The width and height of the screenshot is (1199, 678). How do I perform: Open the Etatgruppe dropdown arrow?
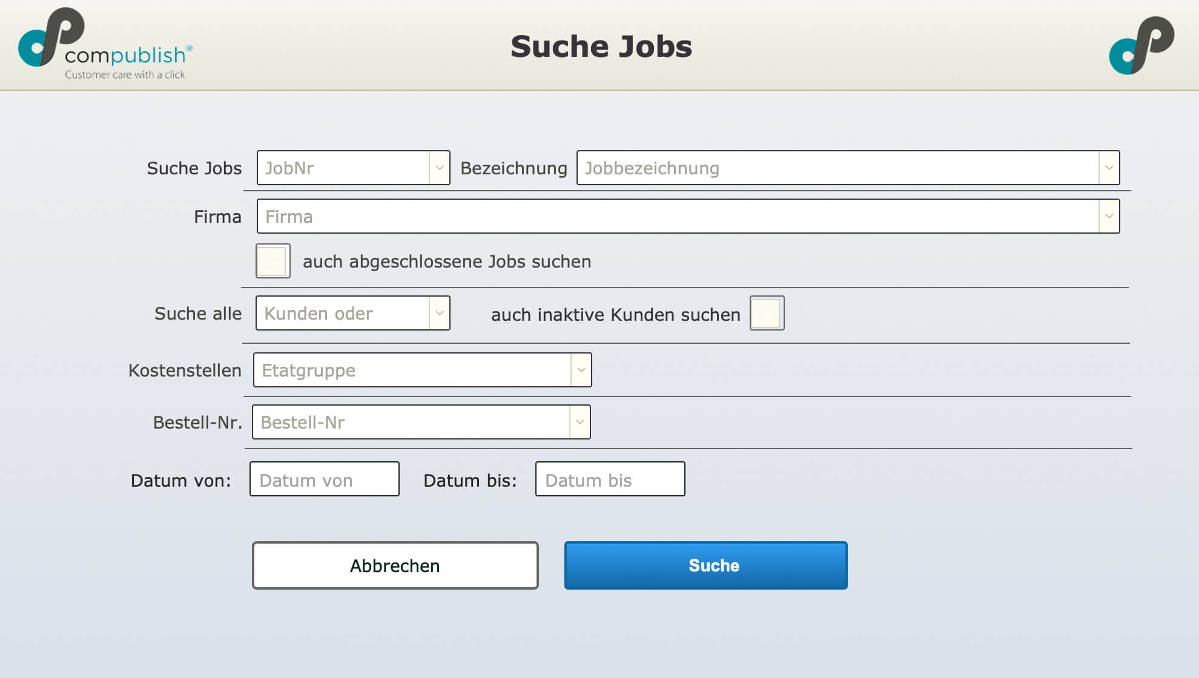click(581, 370)
